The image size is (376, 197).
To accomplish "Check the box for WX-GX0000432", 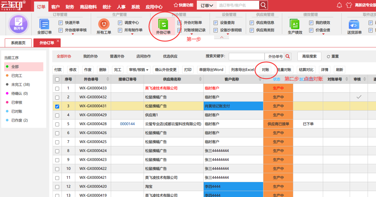I will tap(57, 97).
